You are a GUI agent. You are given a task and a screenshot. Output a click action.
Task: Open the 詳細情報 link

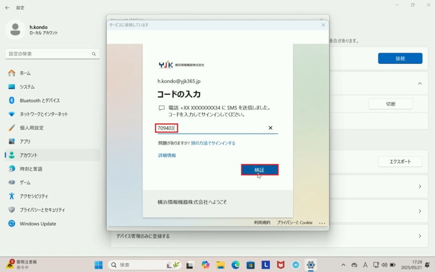point(167,155)
